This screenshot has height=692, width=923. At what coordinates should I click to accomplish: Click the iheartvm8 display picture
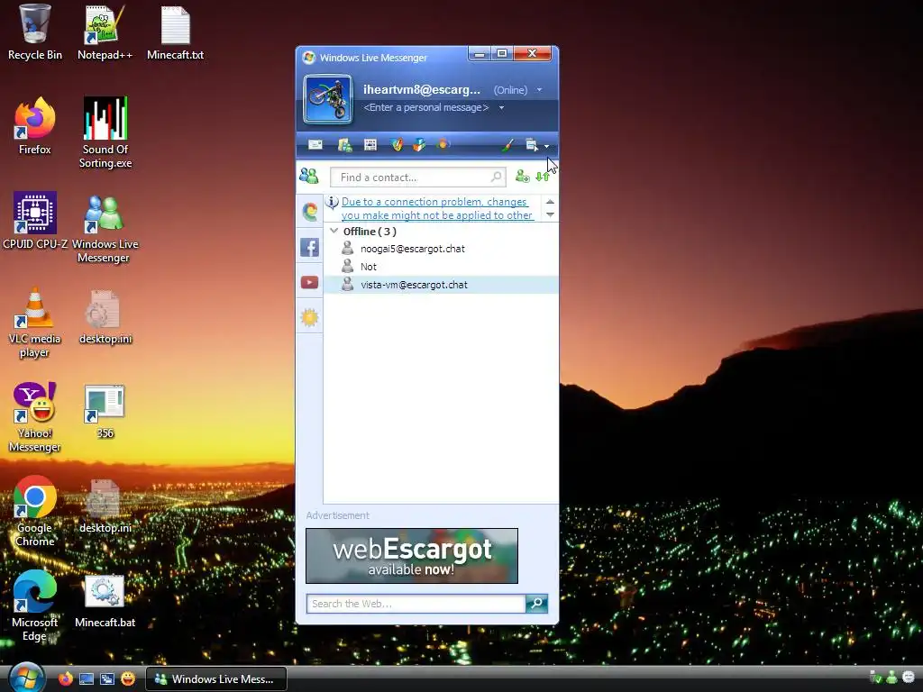tap(328, 99)
